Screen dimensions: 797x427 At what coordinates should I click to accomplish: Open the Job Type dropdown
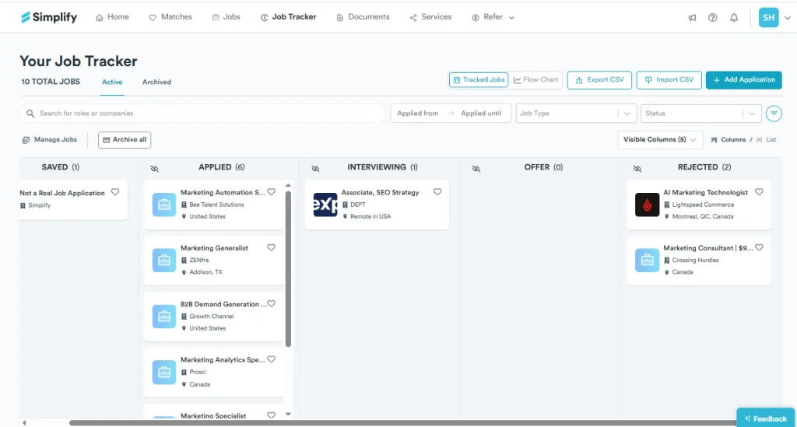pyautogui.click(x=576, y=114)
